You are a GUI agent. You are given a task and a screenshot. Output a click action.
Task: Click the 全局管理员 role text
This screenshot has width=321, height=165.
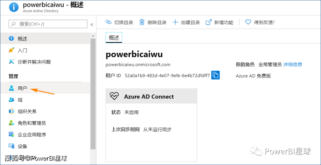click(270, 65)
